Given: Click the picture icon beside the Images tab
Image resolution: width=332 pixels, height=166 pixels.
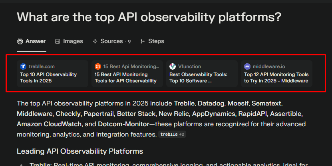Looking at the screenshot, I should 58,41.
